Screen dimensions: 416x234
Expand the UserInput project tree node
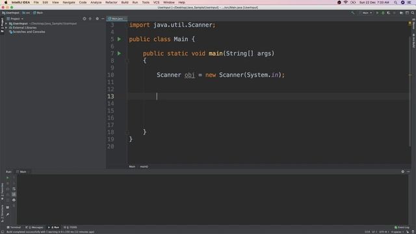coord(6,23)
